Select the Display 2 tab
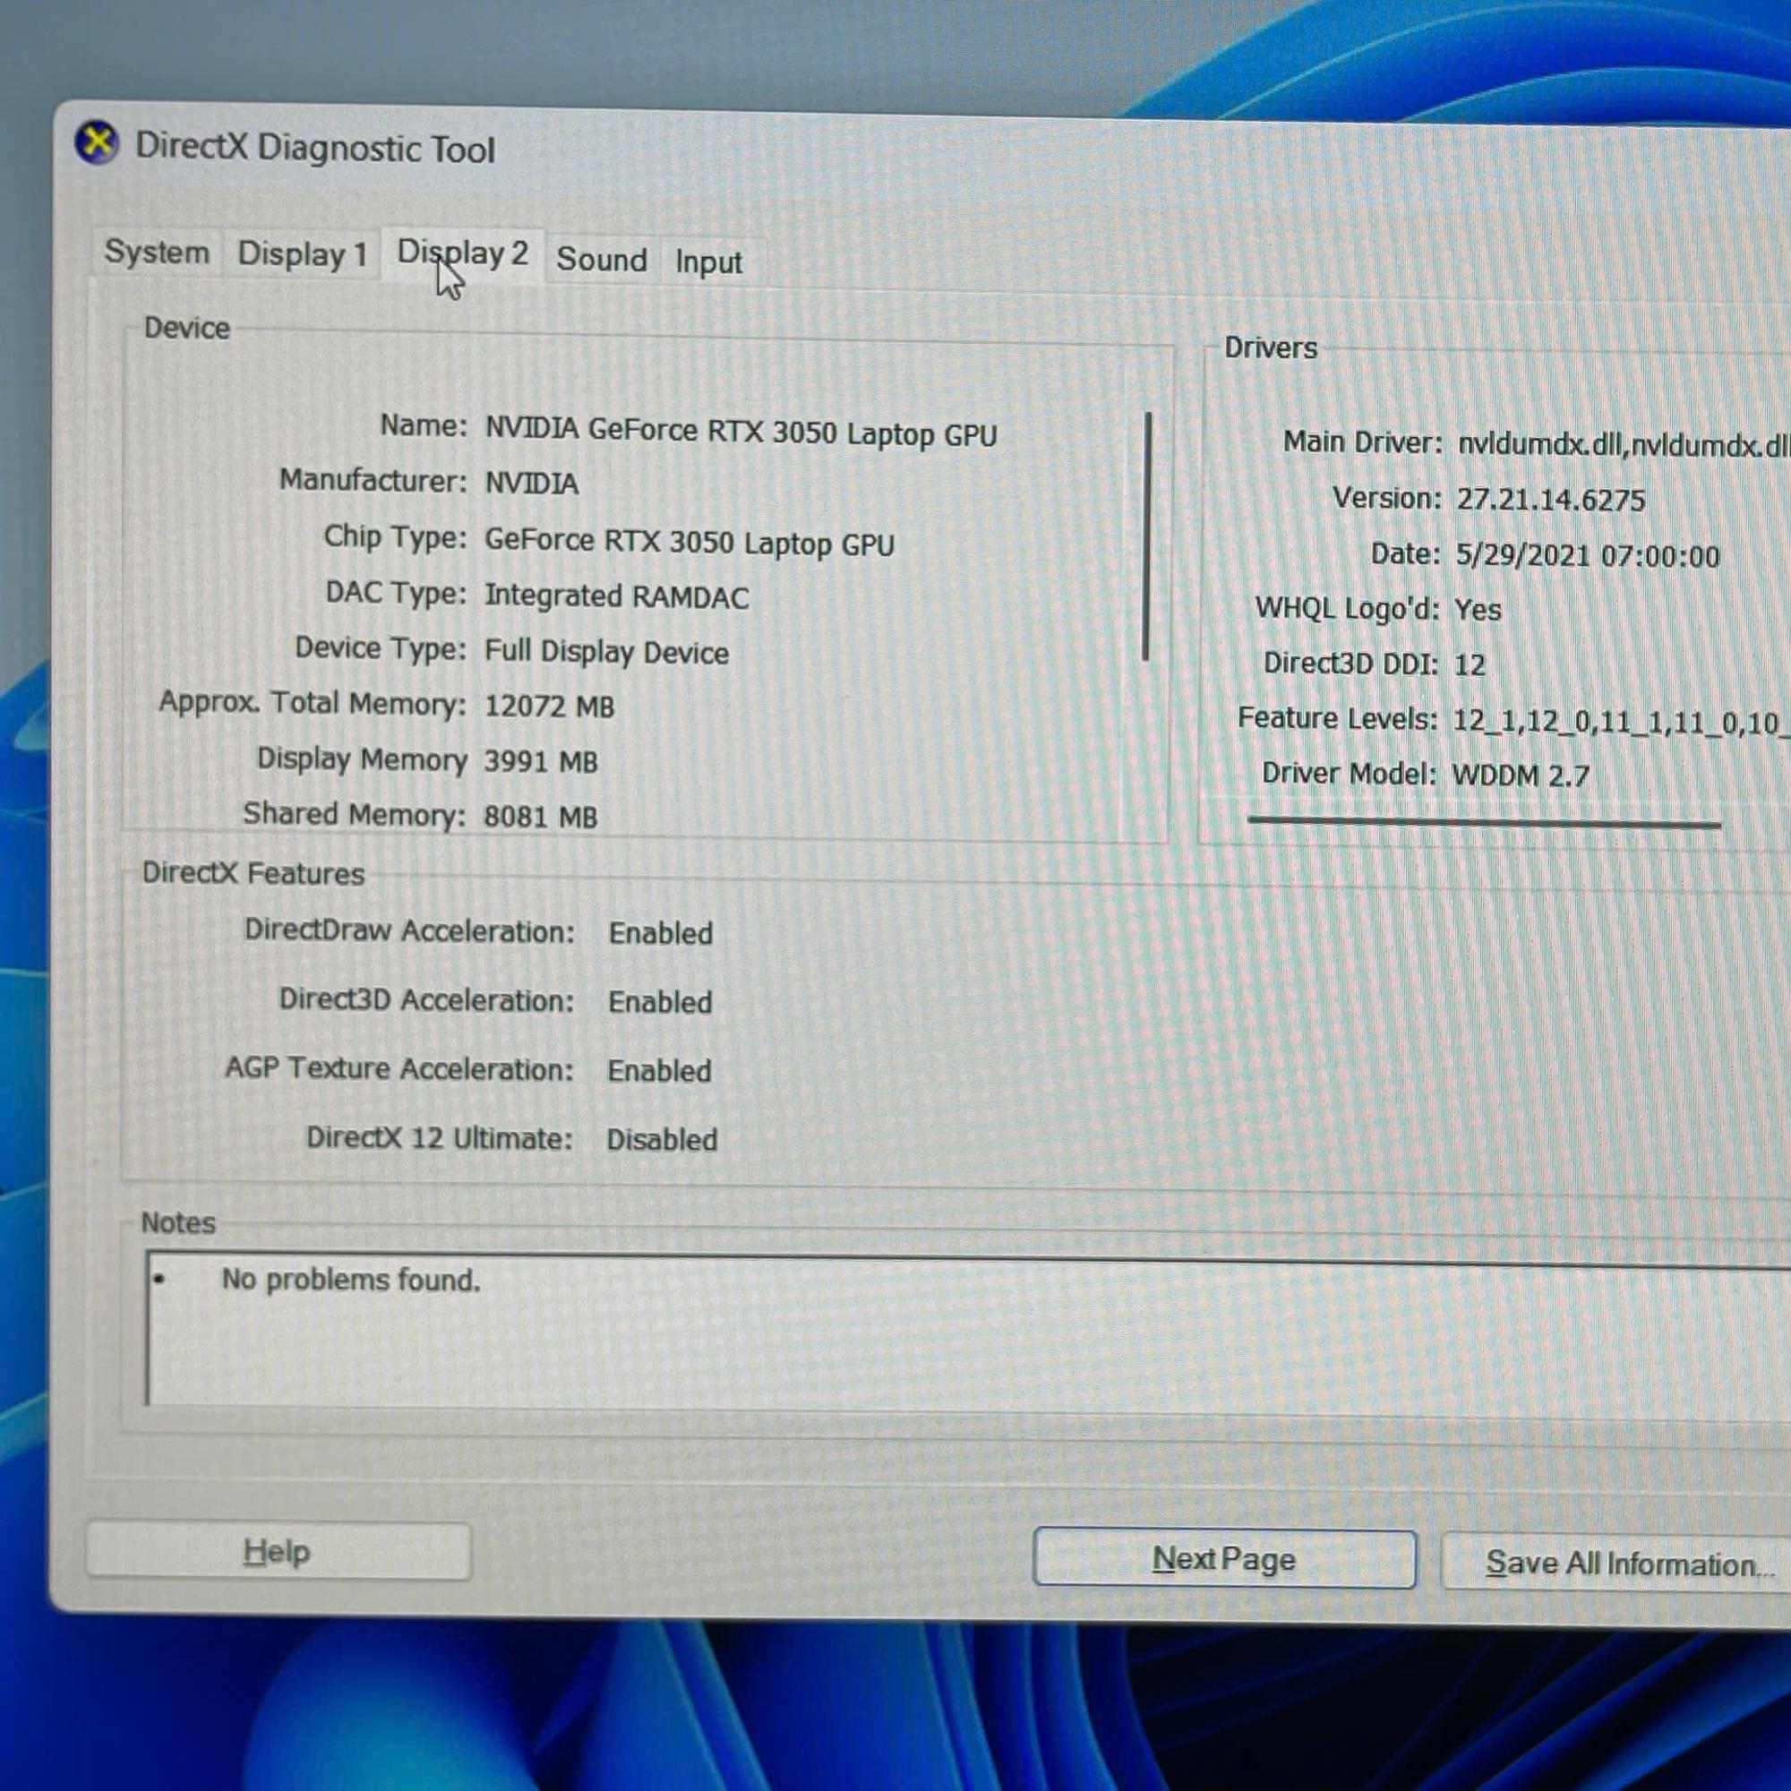 pyautogui.click(x=462, y=253)
